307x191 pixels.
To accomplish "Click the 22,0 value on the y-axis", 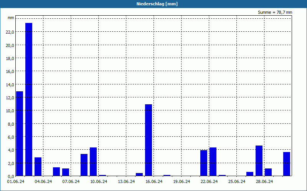I will [10, 32].
